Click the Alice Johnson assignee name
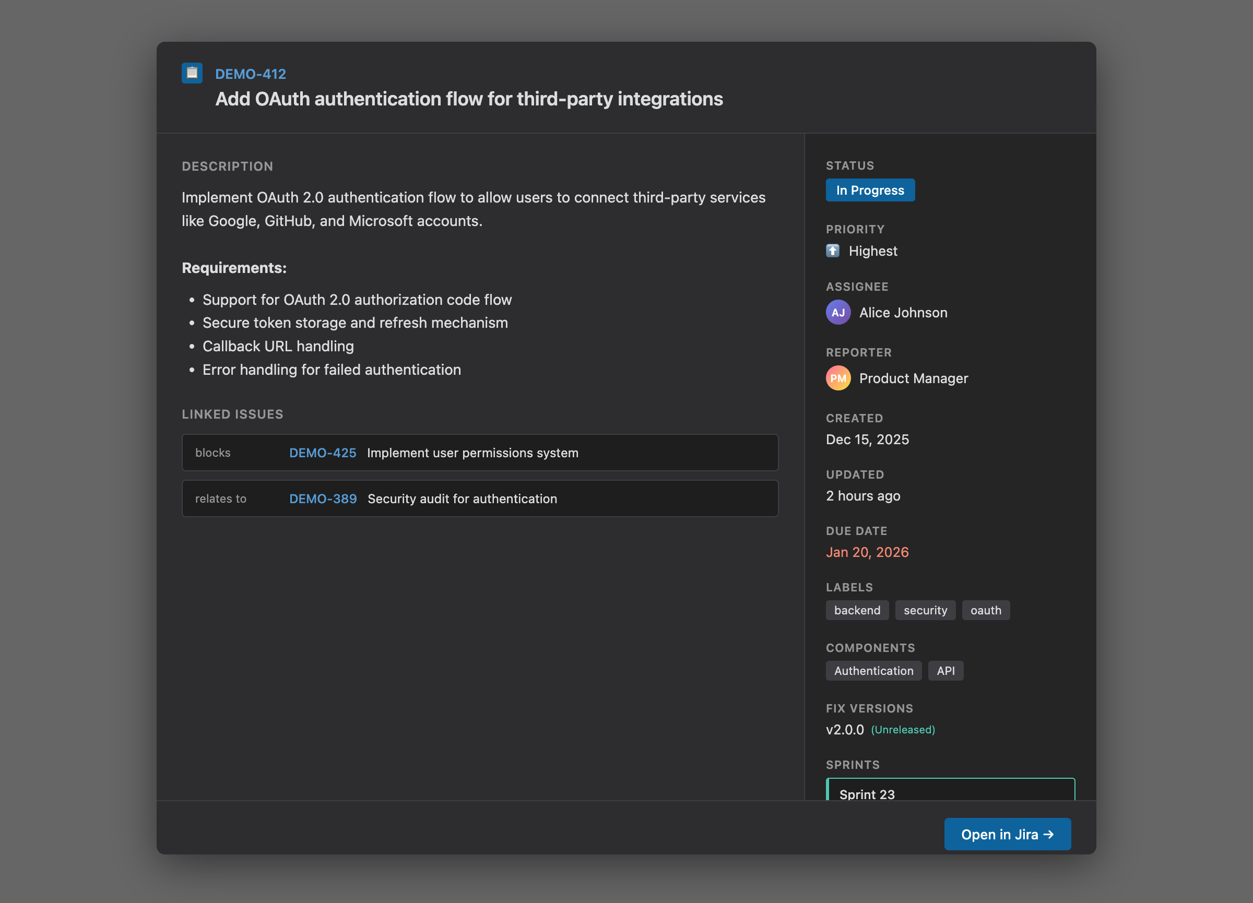The height and width of the screenshot is (903, 1253). (903, 313)
